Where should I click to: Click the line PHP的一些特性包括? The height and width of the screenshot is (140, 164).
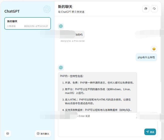click(72, 76)
